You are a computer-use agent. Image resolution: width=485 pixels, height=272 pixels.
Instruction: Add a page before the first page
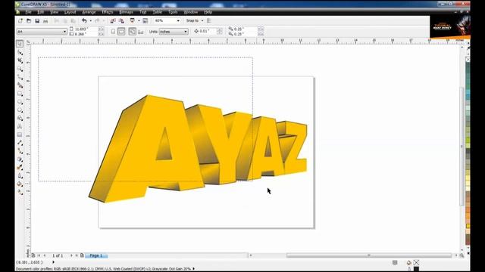click(x=33, y=255)
